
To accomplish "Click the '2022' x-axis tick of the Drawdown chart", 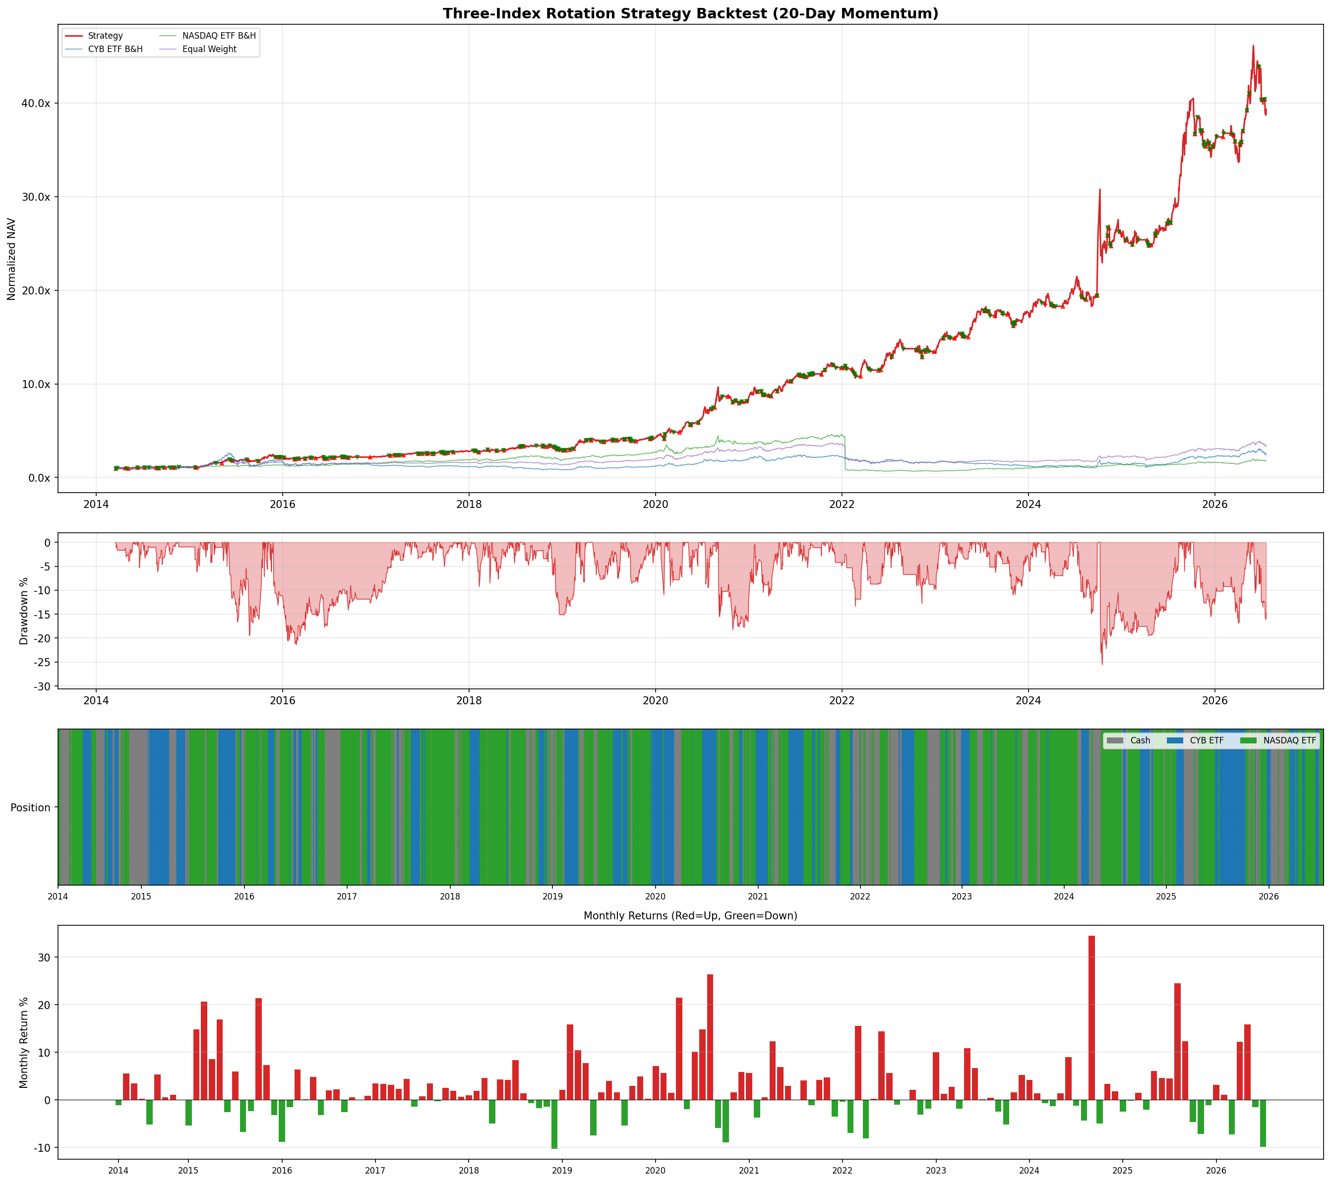I will click(842, 701).
